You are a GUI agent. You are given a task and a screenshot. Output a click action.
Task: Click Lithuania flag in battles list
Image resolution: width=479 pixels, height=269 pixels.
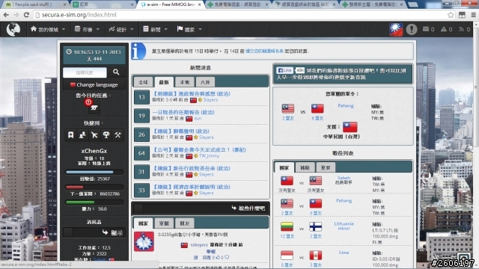point(287,226)
